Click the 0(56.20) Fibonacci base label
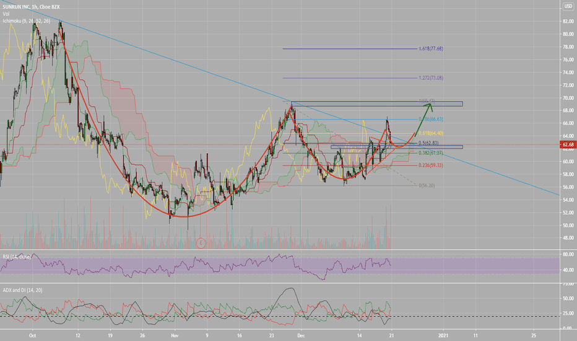This screenshot has height=341, width=577. 427,185
